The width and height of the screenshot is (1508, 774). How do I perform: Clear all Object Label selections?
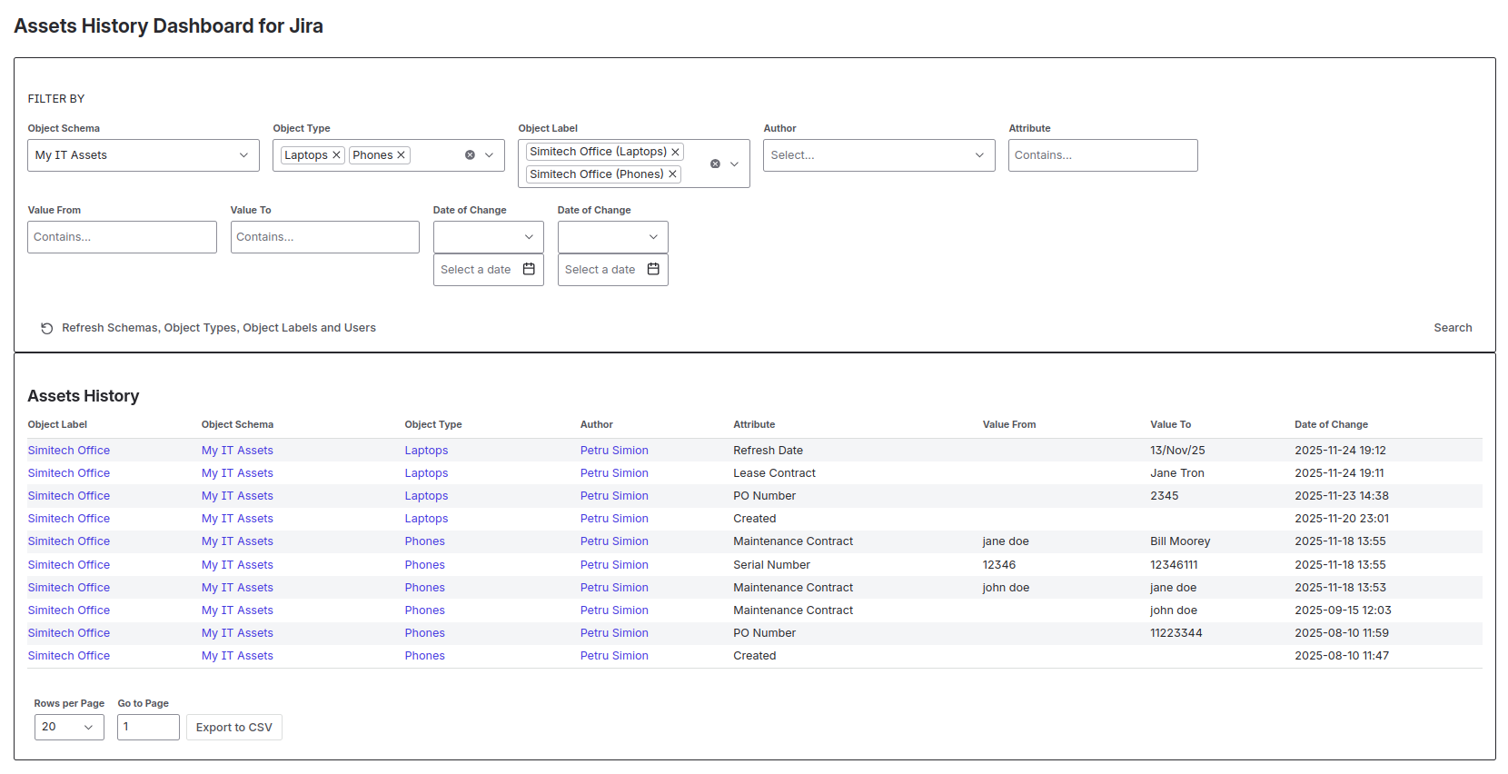(x=715, y=164)
